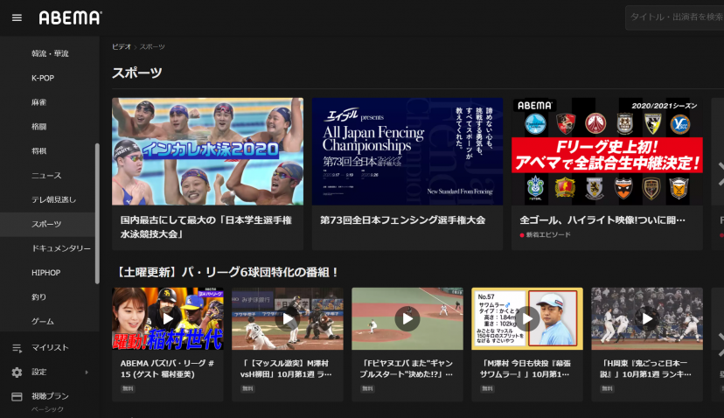
Task: Open 視聴プラン ベーシック
Action: pyautogui.click(x=50, y=401)
